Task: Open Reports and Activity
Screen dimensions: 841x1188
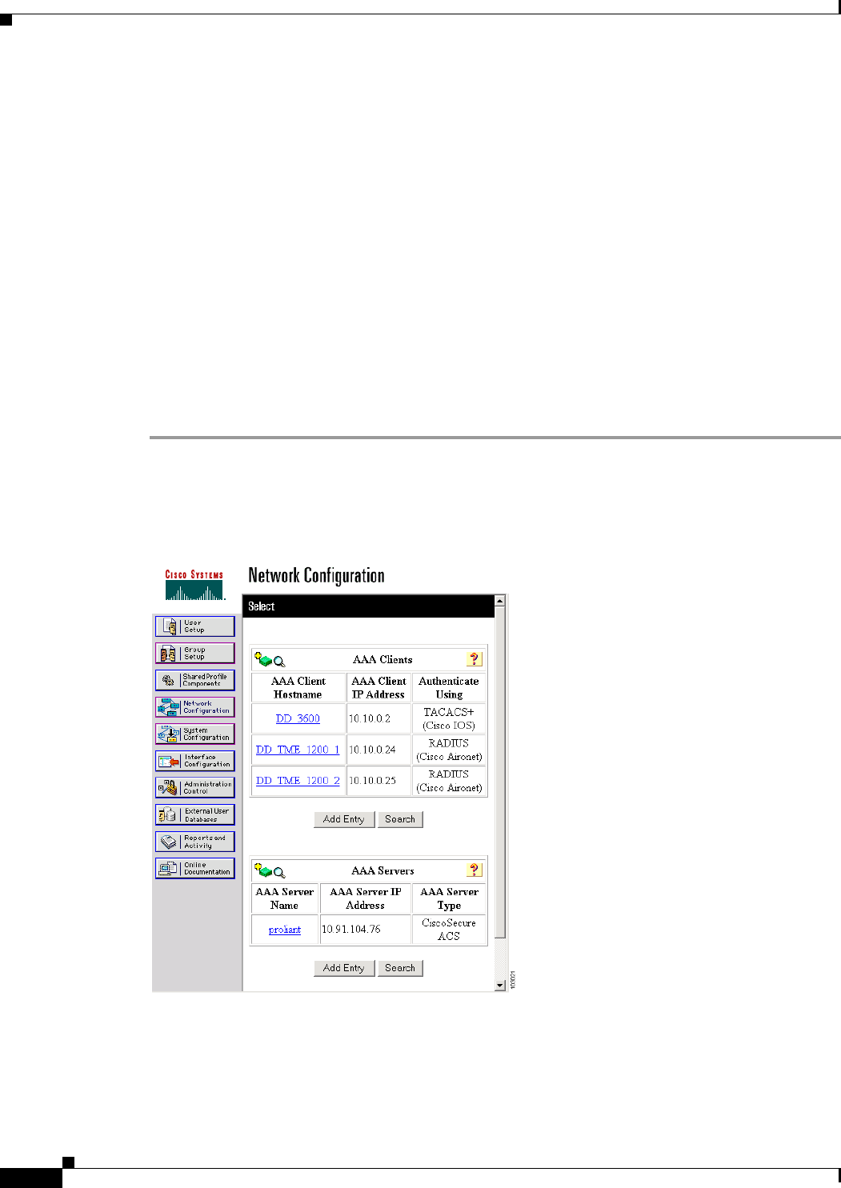Action: 195,842
